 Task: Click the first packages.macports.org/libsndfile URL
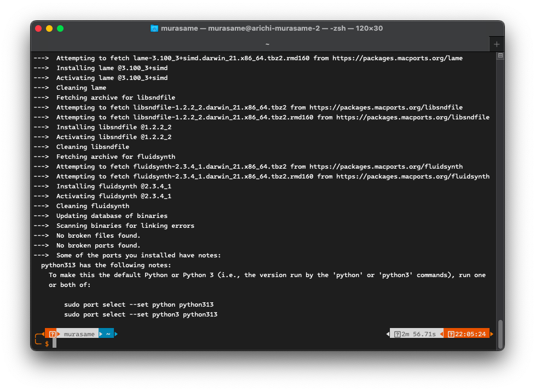pyautogui.click(x=386, y=107)
